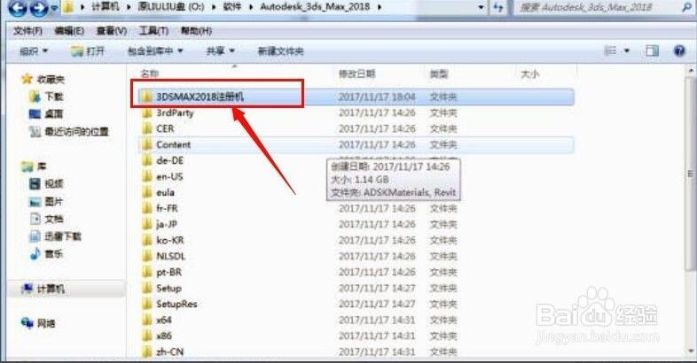Image resolution: width=697 pixels, height=363 pixels.
Task: Open the 查看(V) menu
Action: 112,31
